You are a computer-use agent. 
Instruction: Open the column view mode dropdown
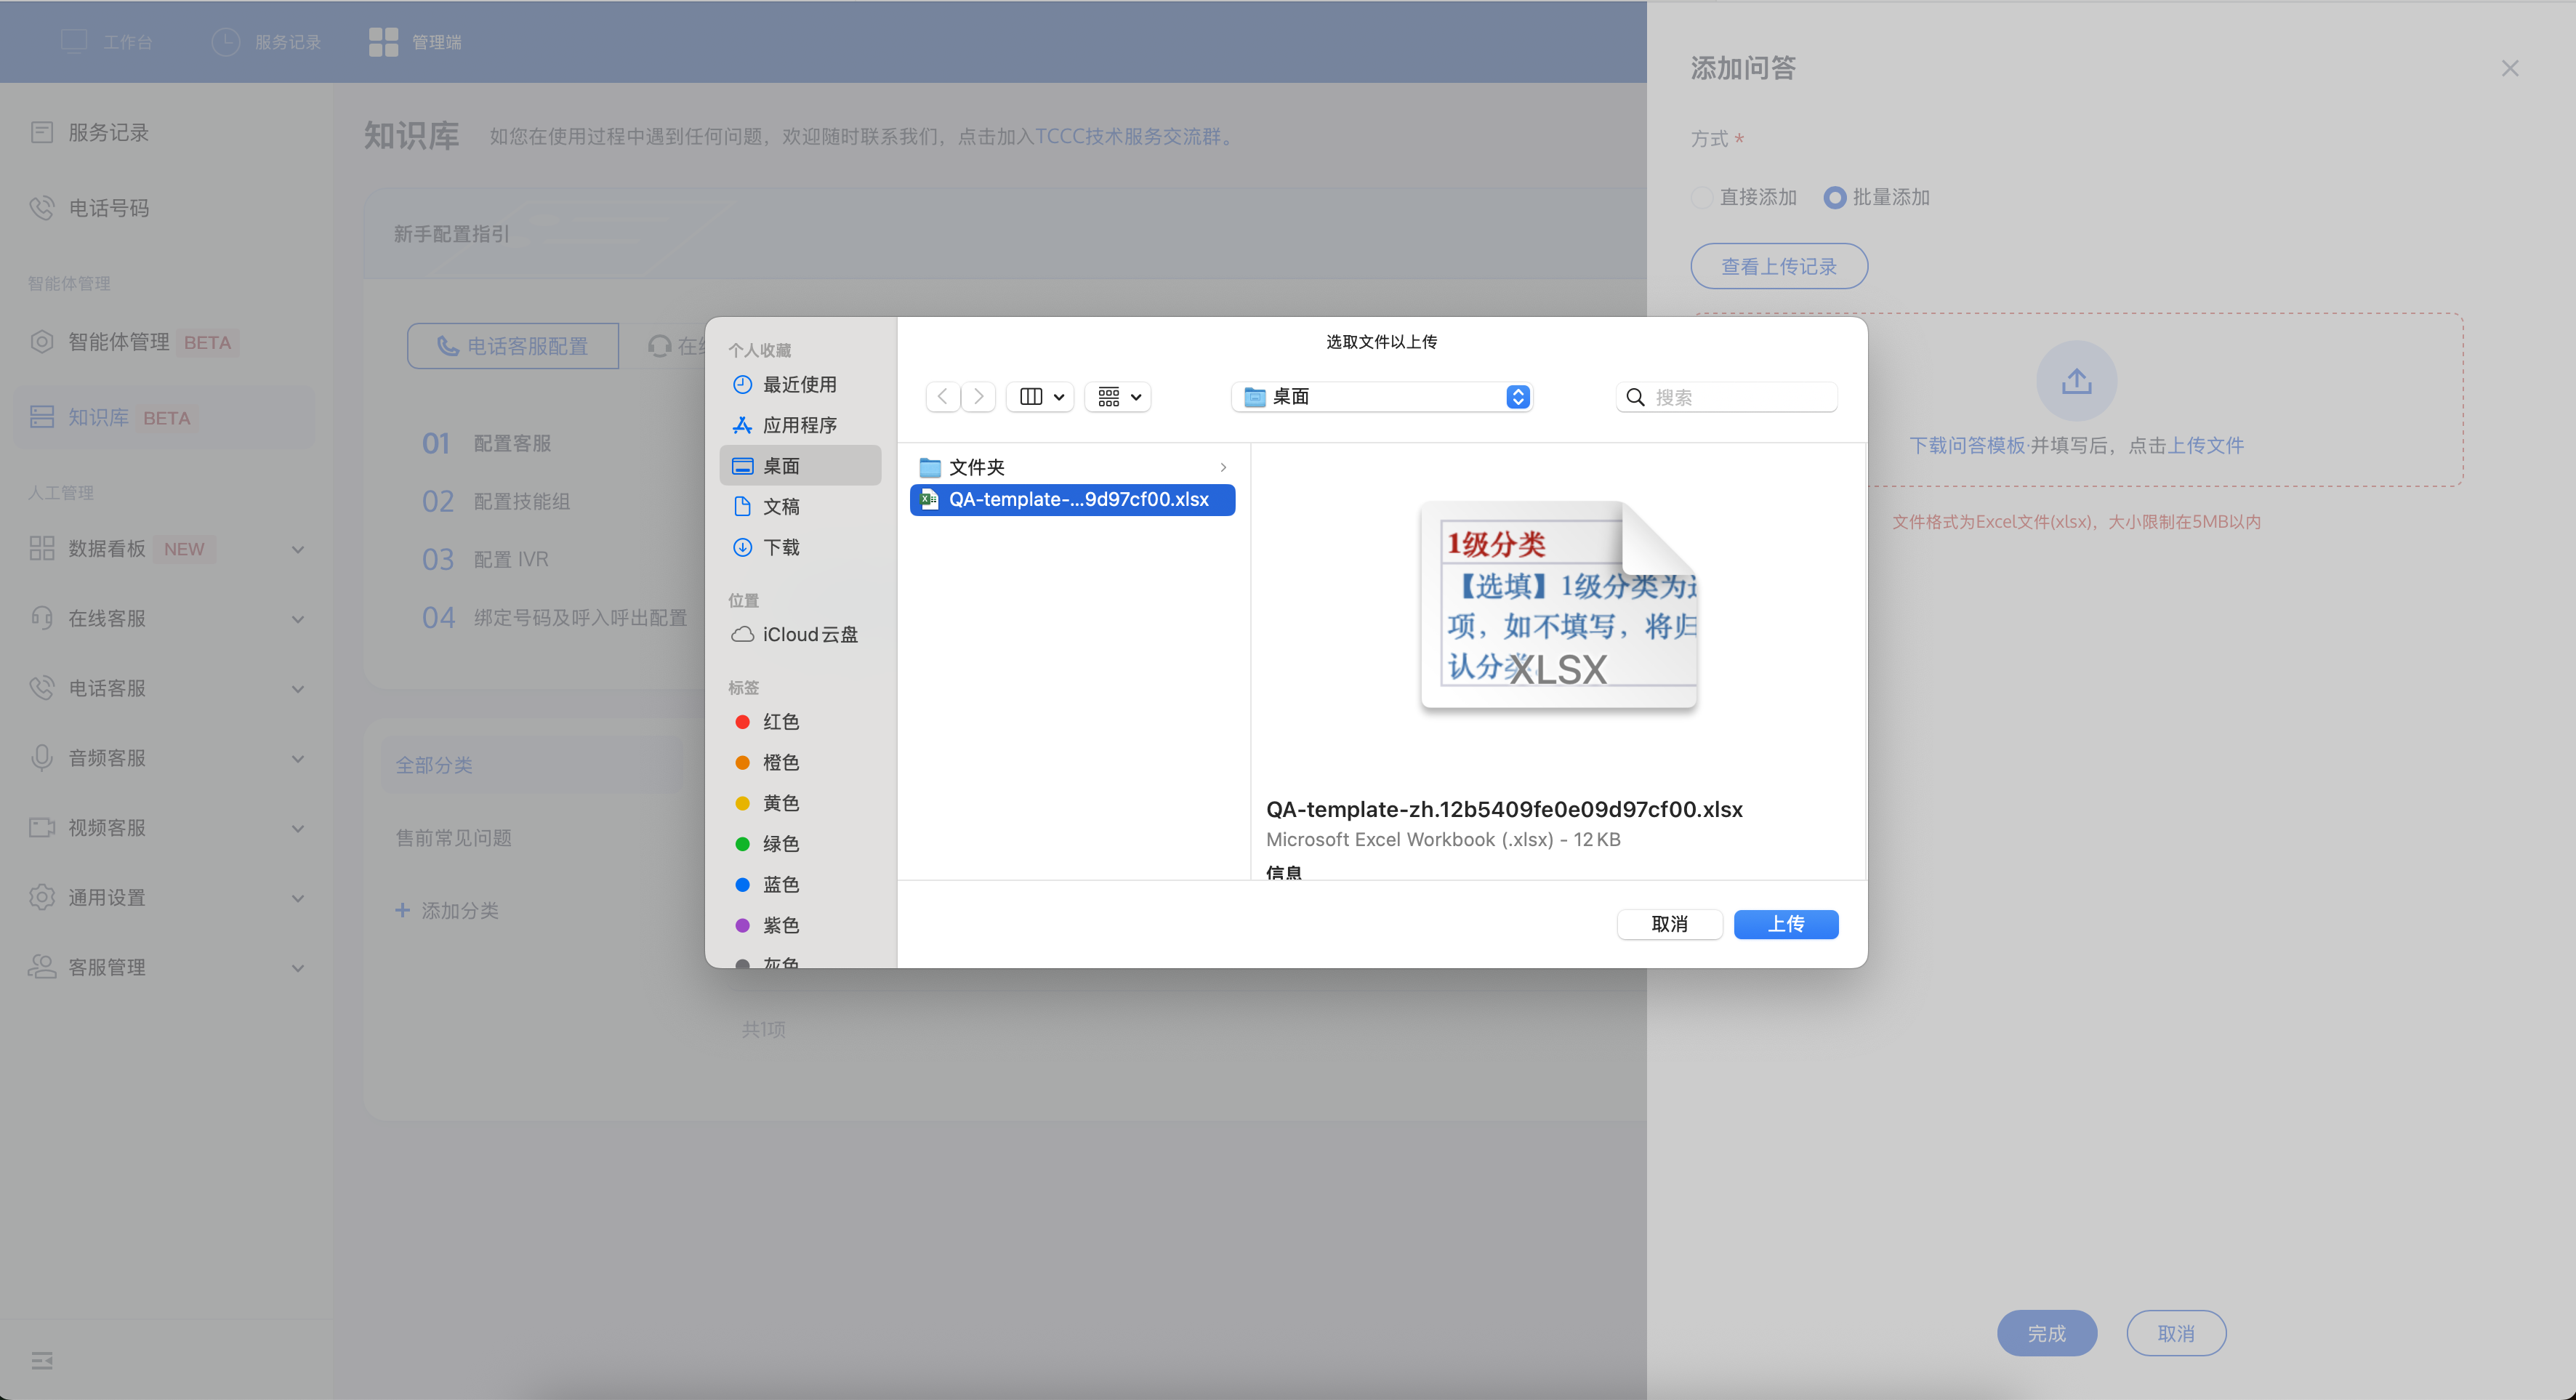(x=1041, y=397)
